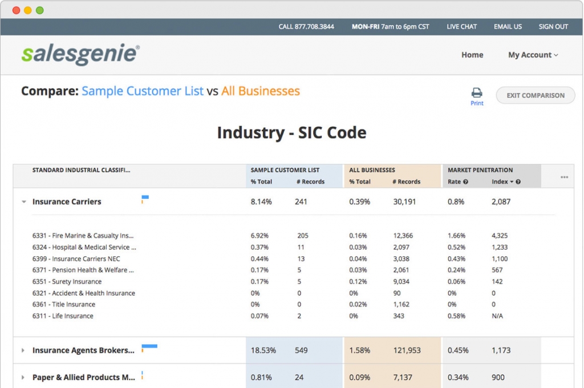Go to Home in the navigation bar
This screenshot has height=388, width=584.
point(472,55)
